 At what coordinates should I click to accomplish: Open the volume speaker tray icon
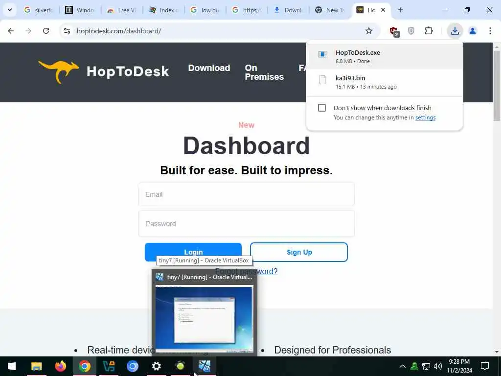click(x=438, y=366)
